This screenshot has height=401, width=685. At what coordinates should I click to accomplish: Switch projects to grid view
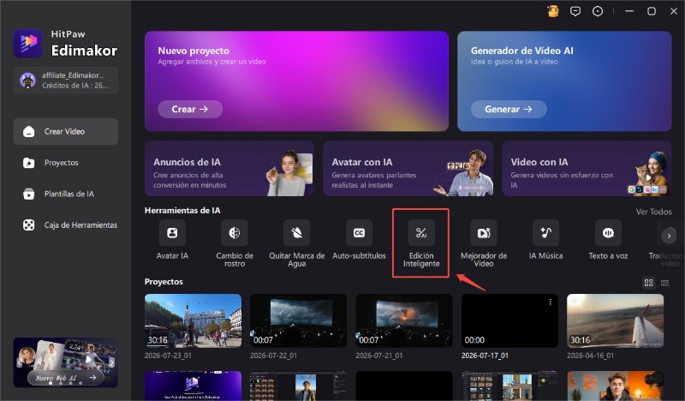tap(649, 283)
